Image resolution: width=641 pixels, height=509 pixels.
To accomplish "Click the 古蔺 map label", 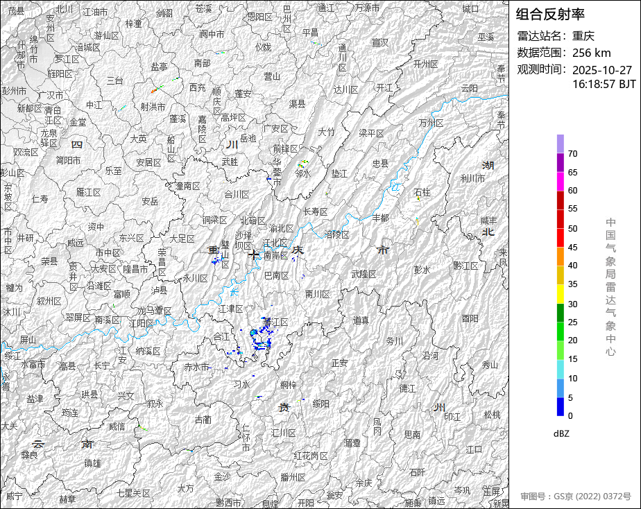I will point(203,420).
